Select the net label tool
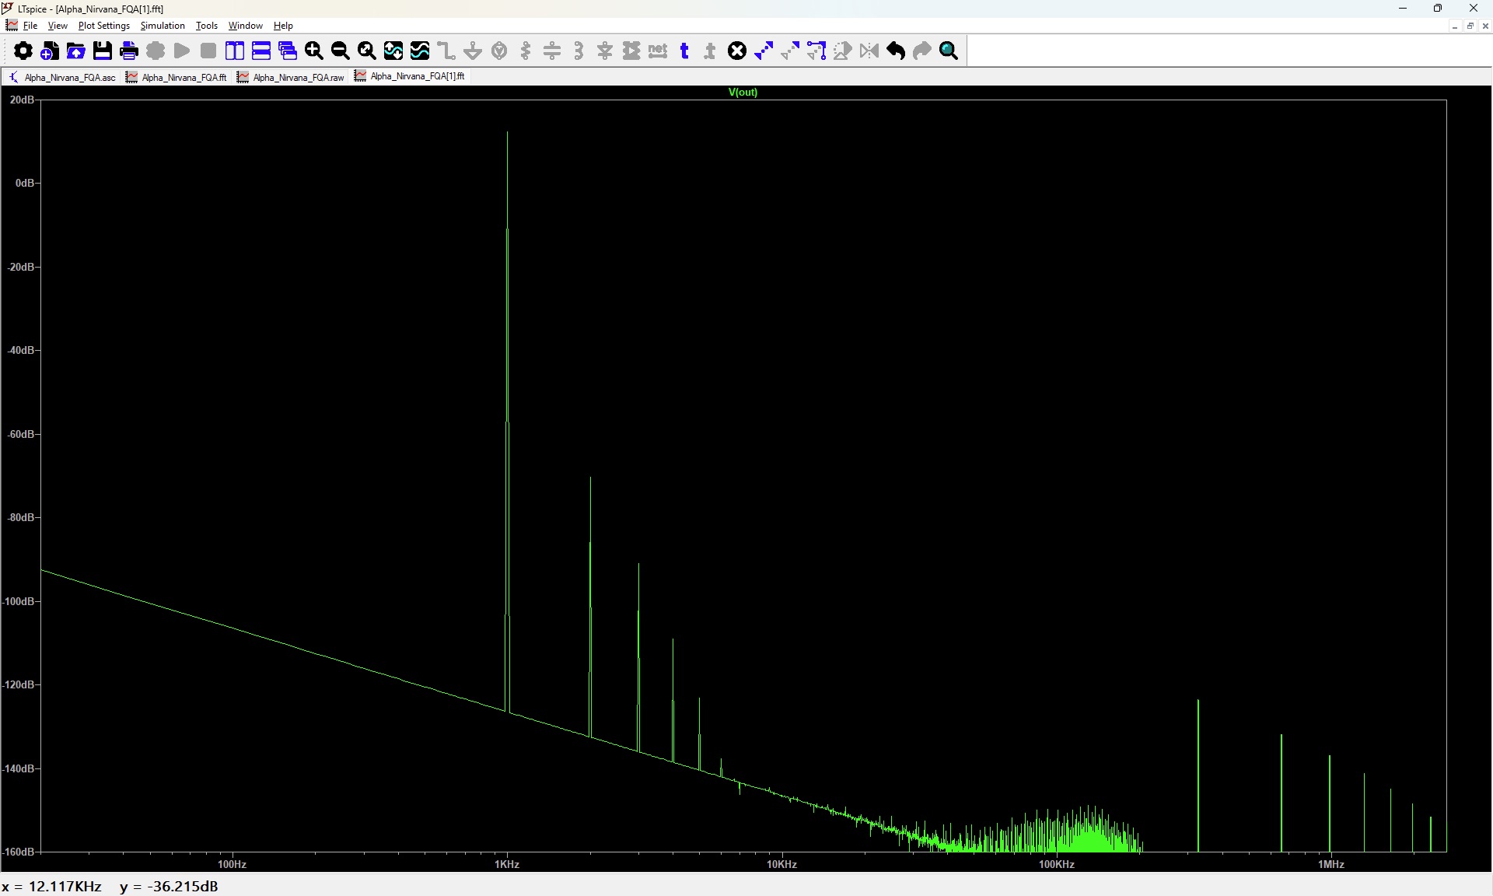Screen dimensions: 1493x896 coord(658,51)
